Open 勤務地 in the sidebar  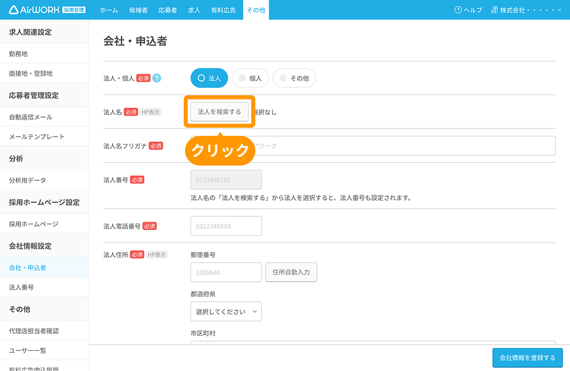45,54
